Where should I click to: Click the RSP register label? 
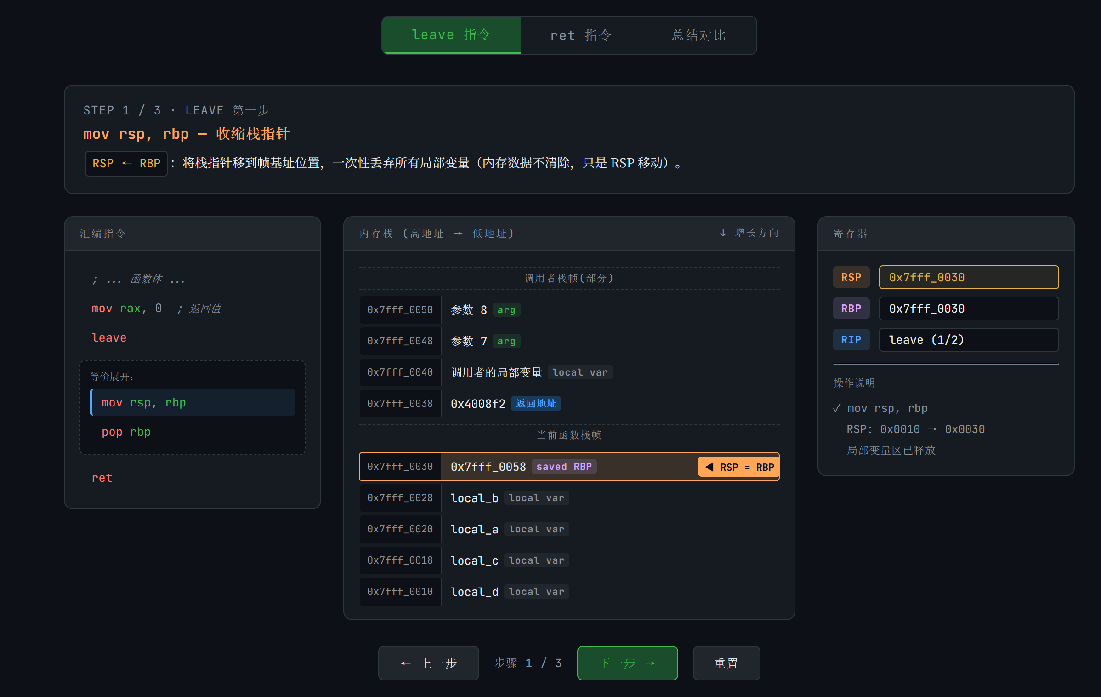(851, 277)
